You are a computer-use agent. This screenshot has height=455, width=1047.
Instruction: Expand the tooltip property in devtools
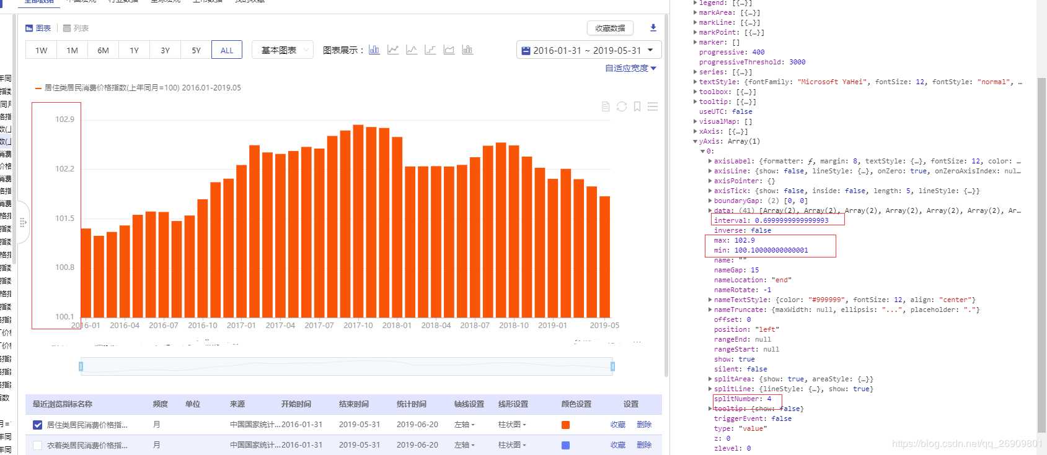[695, 102]
